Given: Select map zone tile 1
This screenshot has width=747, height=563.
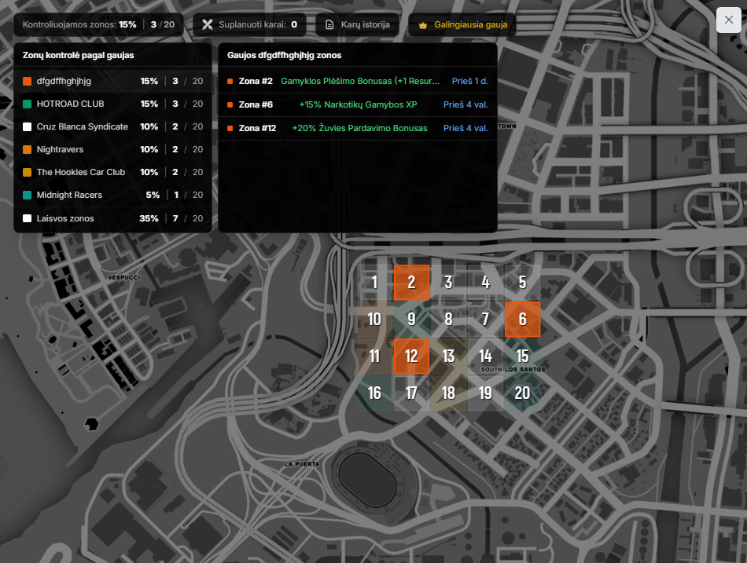Looking at the screenshot, I should [x=374, y=282].
